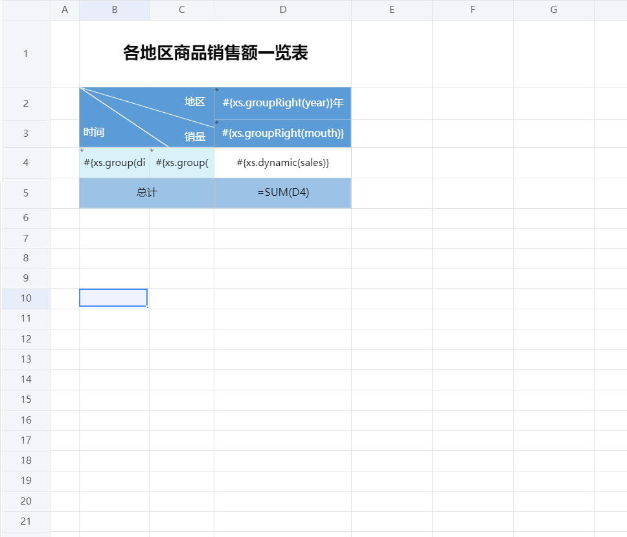Click the 销量 label in header cell

195,137
